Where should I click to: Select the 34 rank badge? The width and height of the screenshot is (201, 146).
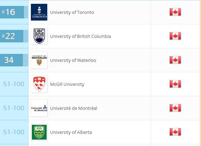(11, 60)
